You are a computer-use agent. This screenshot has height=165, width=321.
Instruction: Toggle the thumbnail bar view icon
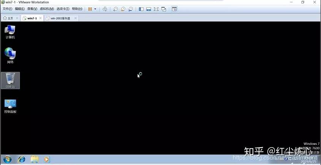click(x=149, y=9)
